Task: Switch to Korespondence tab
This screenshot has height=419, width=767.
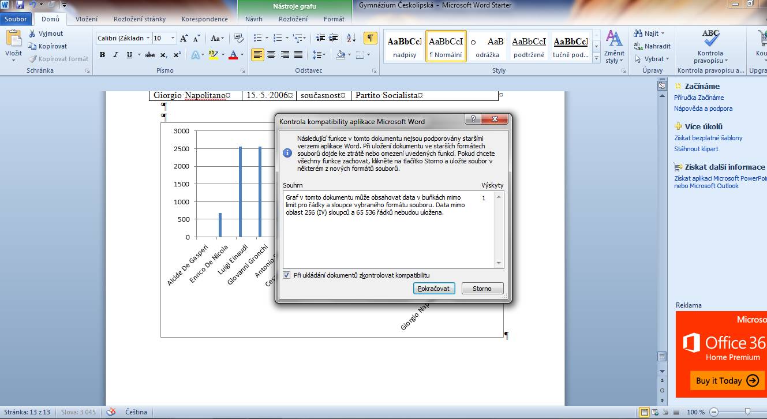Action: click(205, 19)
